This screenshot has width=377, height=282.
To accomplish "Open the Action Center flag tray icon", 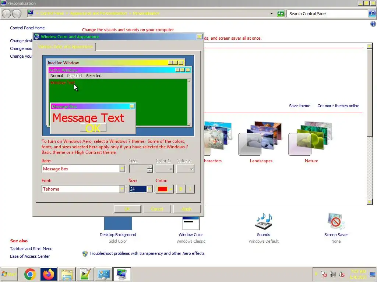I will click(x=324, y=274).
